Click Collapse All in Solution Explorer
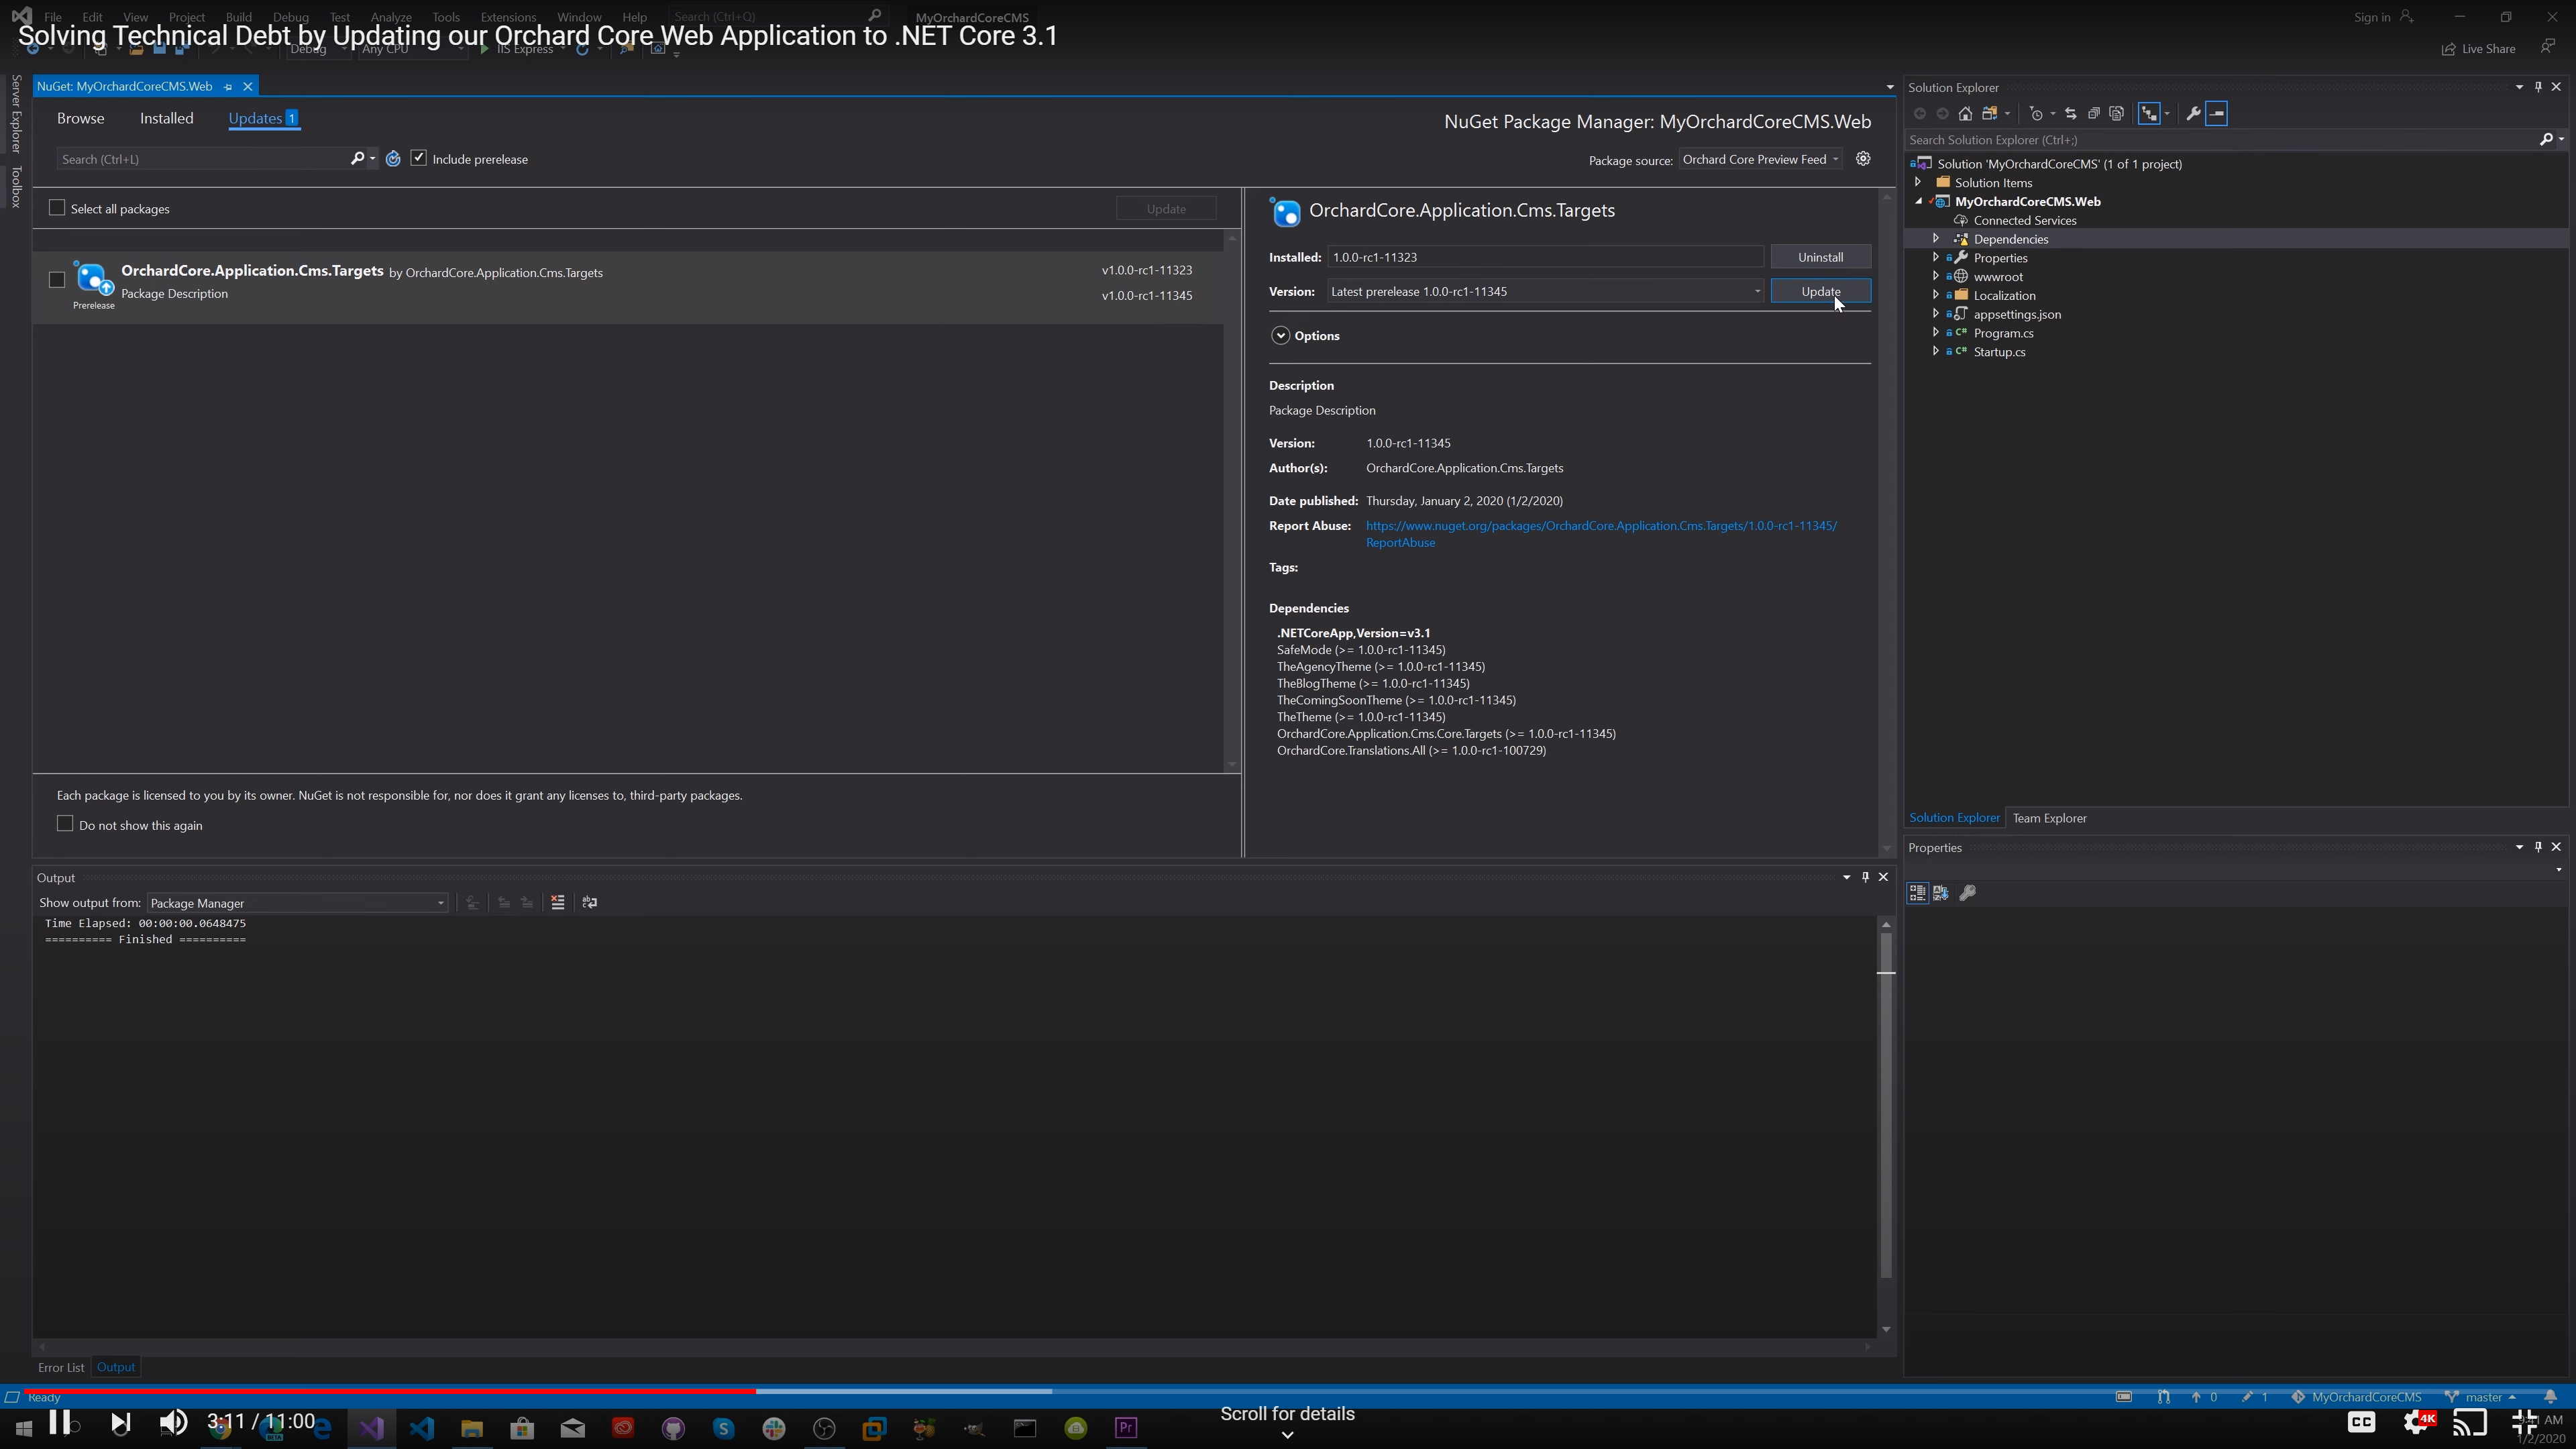The height and width of the screenshot is (1449, 2576). [2093, 114]
